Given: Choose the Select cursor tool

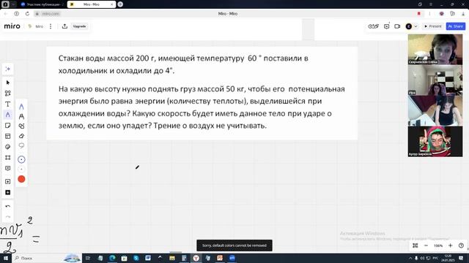Looking at the screenshot, I should (8, 83).
